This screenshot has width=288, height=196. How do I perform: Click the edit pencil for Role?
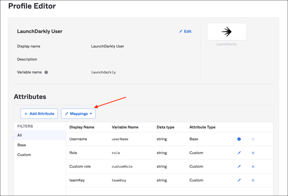click(239, 153)
